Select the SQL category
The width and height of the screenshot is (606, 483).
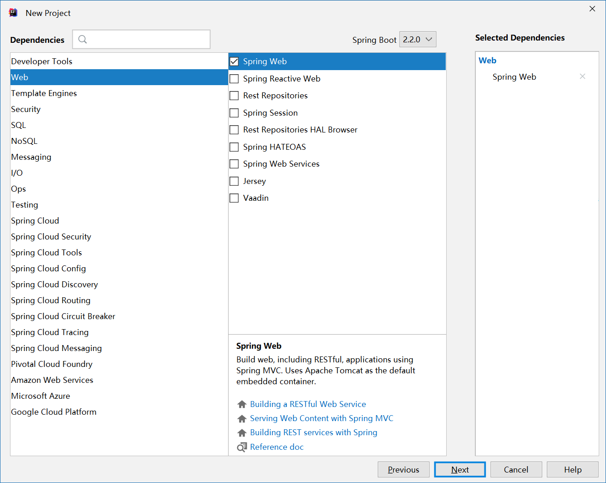pos(119,125)
